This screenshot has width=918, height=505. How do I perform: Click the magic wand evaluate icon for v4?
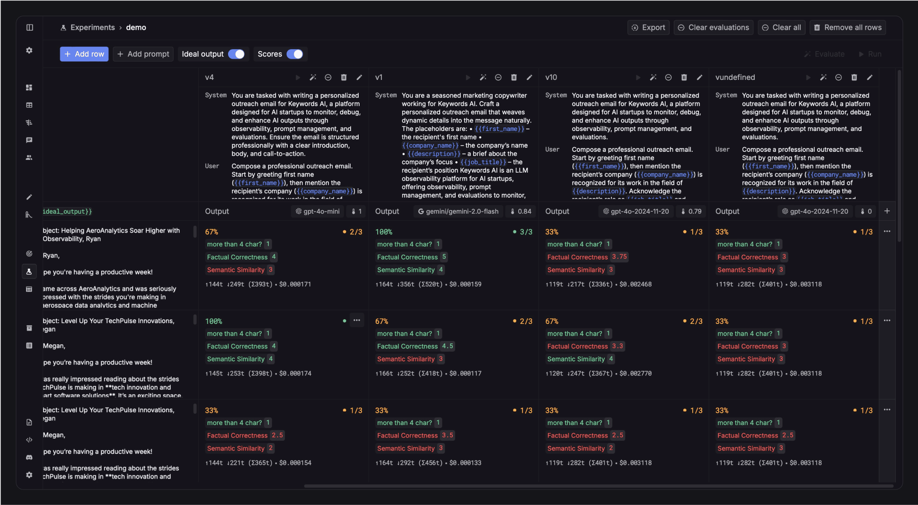click(313, 78)
